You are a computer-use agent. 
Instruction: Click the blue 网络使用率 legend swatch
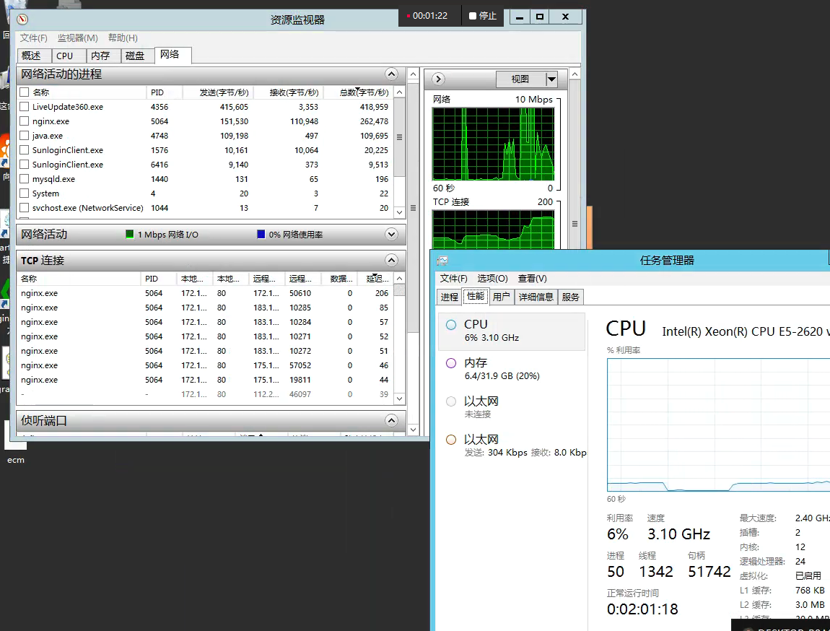click(x=261, y=234)
